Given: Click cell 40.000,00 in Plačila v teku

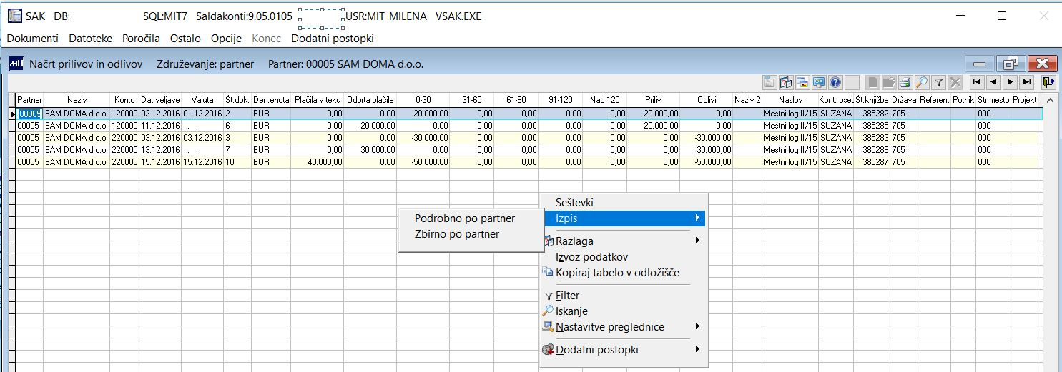Looking at the screenshot, I should click(318, 161).
